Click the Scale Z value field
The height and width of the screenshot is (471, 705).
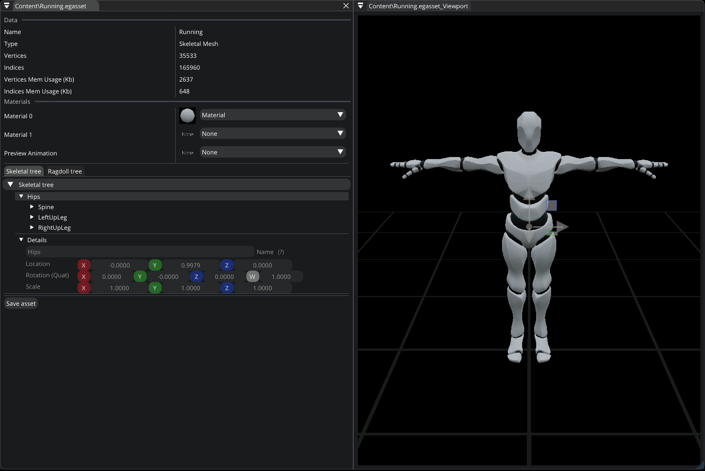pos(262,288)
